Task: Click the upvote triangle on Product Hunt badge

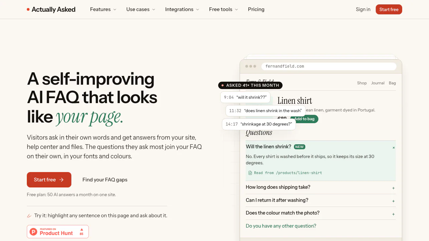Action: (x=81, y=230)
